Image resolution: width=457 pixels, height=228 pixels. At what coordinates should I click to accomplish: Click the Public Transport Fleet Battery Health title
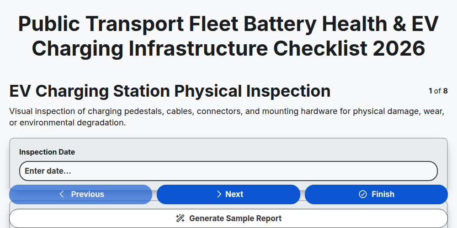point(228,36)
